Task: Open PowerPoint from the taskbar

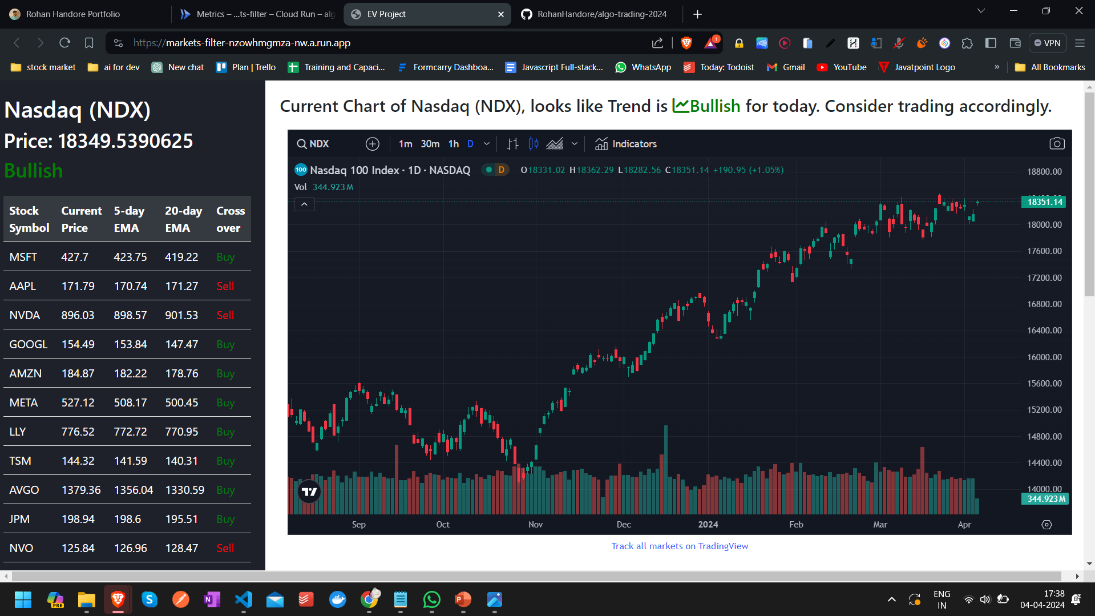Action: tap(463, 600)
